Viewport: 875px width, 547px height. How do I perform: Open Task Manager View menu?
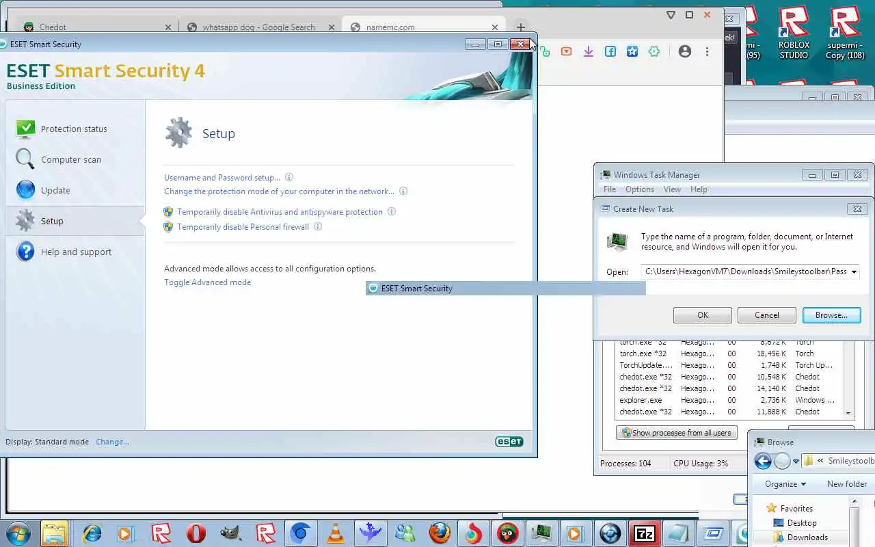point(672,189)
